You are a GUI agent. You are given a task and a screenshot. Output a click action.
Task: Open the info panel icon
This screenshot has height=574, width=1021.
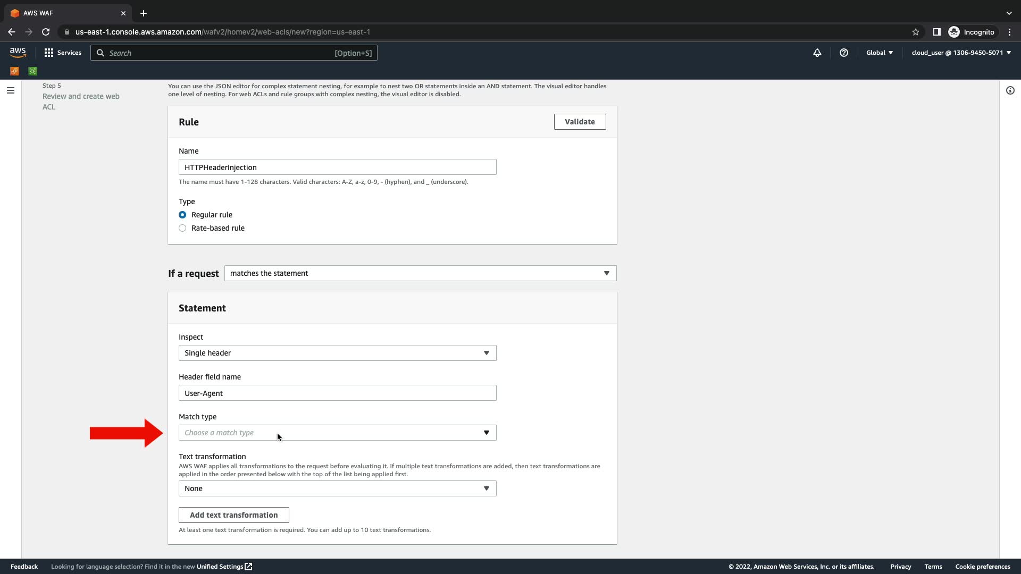click(1010, 90)
